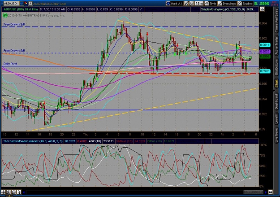The height and width of the screenshot is (197, 280).
Task: Click the 0.8976 cyan price label
Action: (x=265, y=71)
